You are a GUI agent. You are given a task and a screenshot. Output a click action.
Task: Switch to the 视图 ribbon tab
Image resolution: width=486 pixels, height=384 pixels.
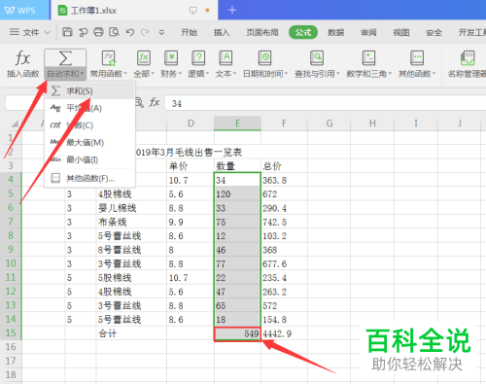click(401, 32)
